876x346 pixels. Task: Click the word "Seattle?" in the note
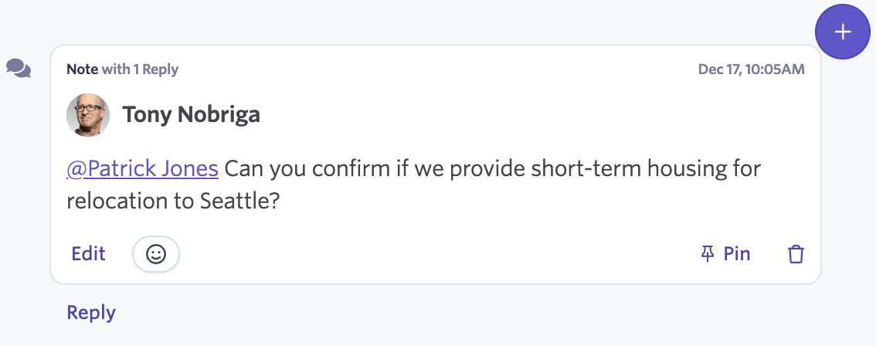click(239, 201)
